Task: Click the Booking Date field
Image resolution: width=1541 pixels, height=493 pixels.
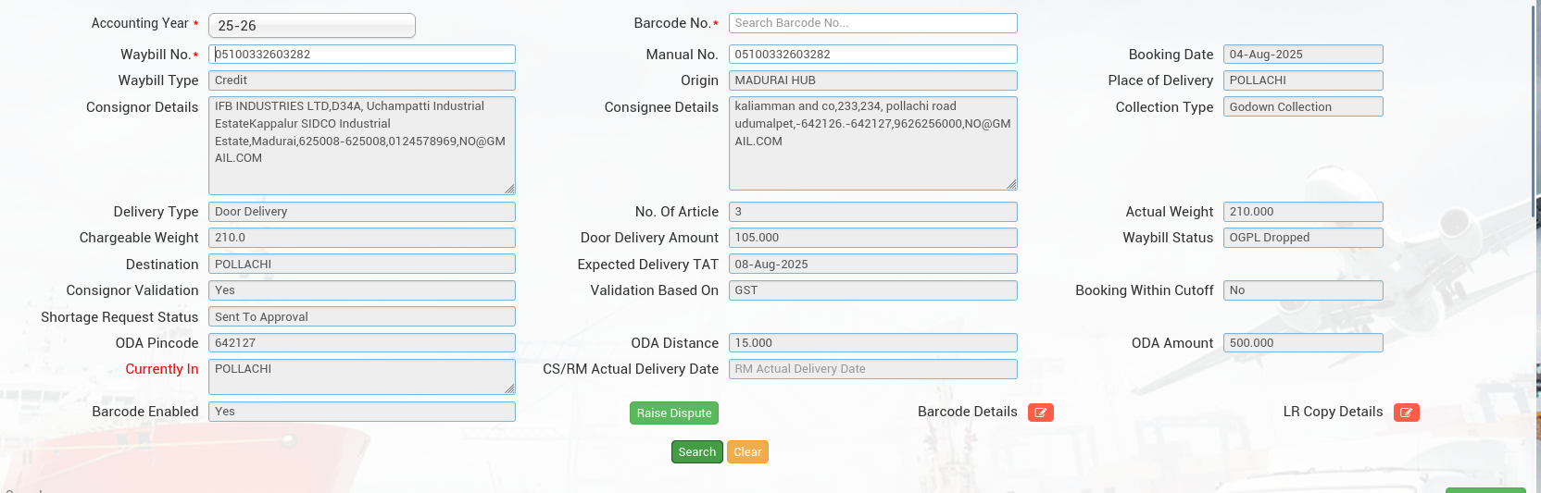Action: 1302,55
